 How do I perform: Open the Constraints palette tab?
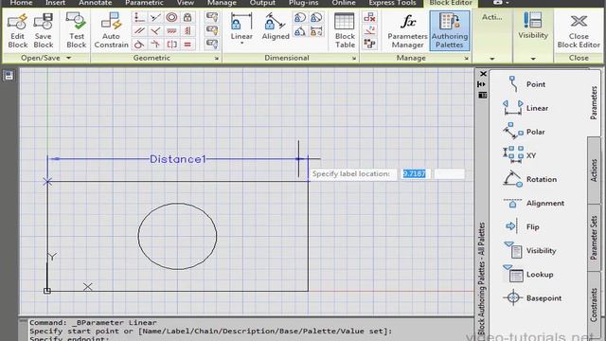coord(594,305)
